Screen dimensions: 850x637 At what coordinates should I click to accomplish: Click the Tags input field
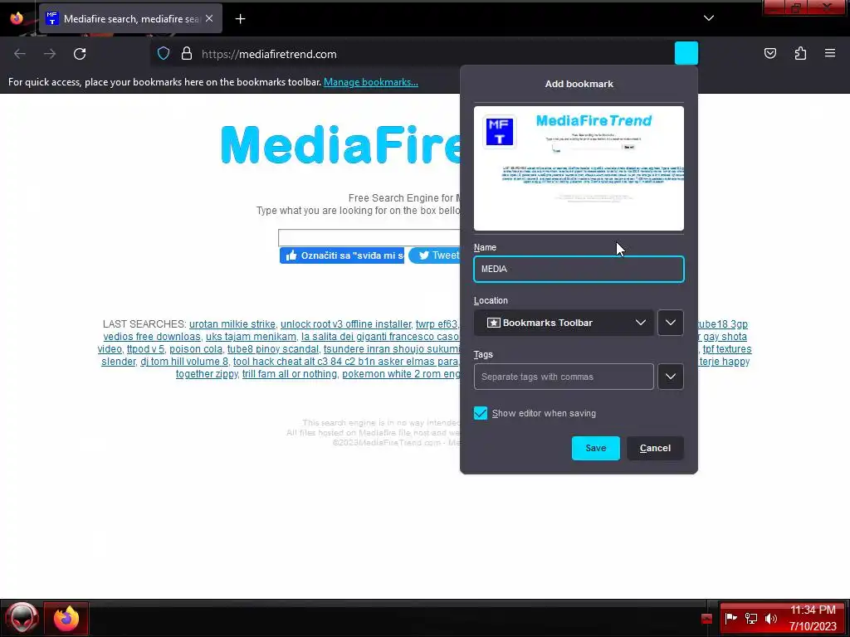(x=564, y=377)
